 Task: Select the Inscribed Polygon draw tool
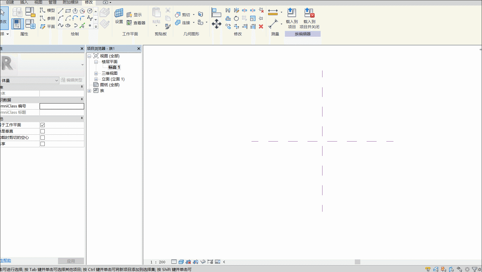click(75, 11)
